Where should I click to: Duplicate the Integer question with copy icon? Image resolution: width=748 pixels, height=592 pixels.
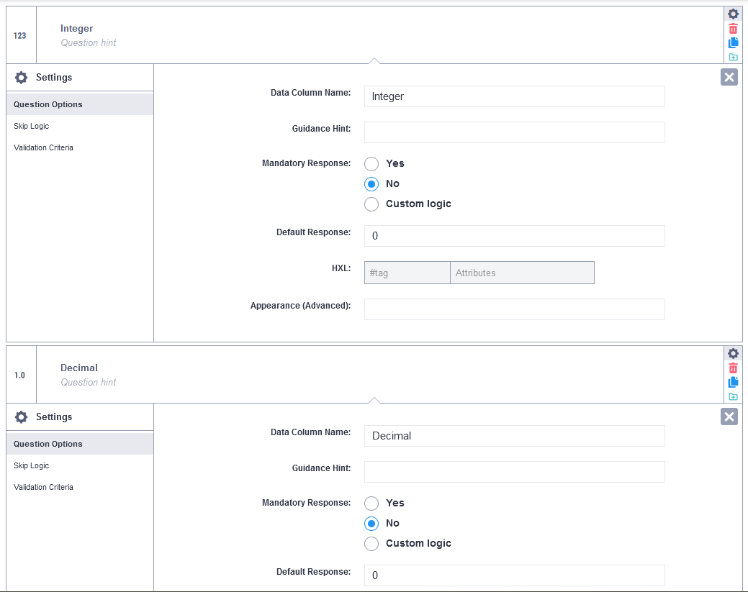coord(733,42)
